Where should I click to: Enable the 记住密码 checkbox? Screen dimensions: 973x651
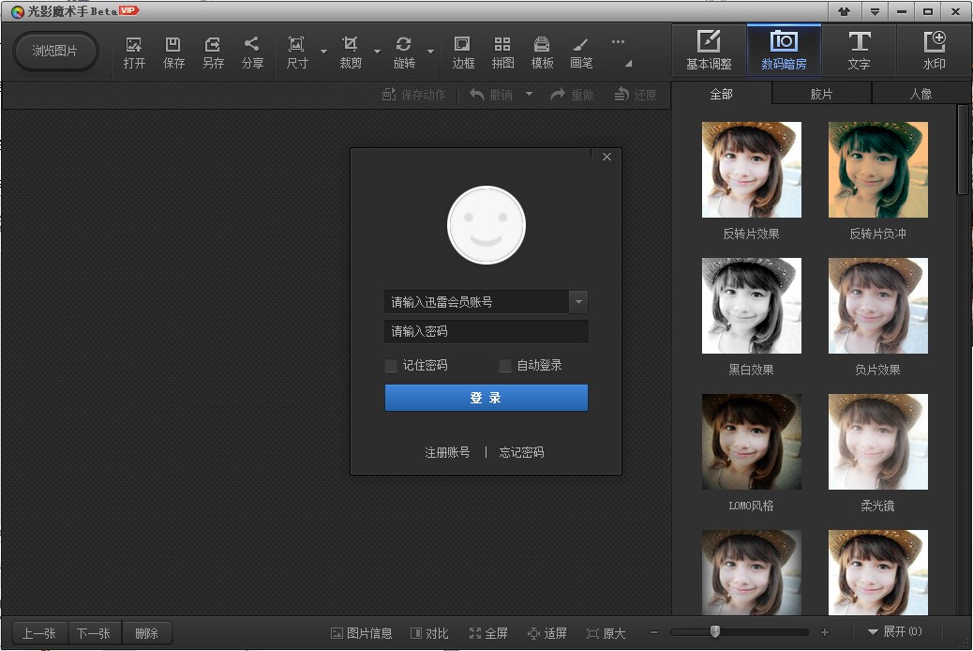(x=391, y=366)
